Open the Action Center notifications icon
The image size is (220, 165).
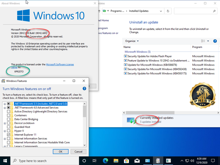(x=213, y=161)
